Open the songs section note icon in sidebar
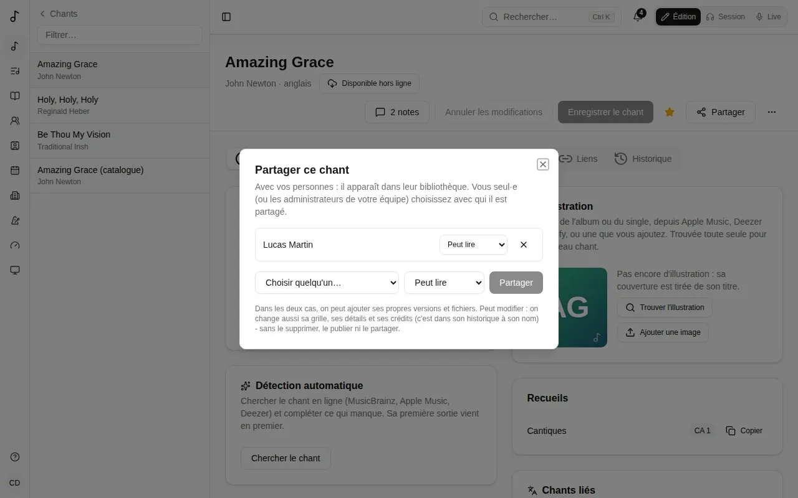Viewport: 798px width, 498px height. tap(15, 46)
